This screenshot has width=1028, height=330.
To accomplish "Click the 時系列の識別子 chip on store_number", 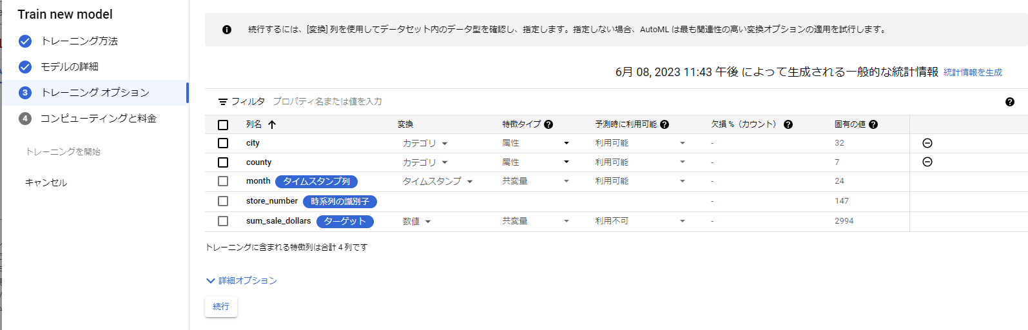I will (340, 202).
